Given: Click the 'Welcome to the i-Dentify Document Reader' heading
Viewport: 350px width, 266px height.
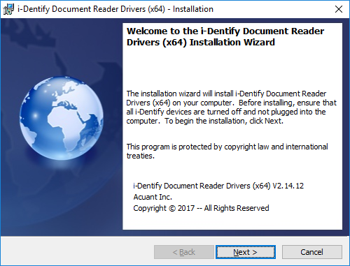Looking at the screenshot, I should coord(225,37).
